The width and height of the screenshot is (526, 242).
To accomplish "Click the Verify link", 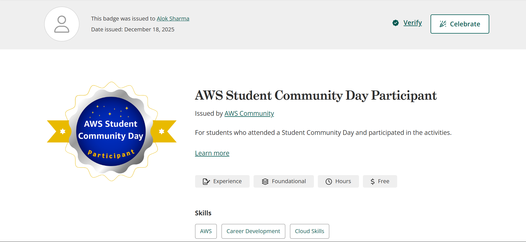I will (x=412, y=23).
